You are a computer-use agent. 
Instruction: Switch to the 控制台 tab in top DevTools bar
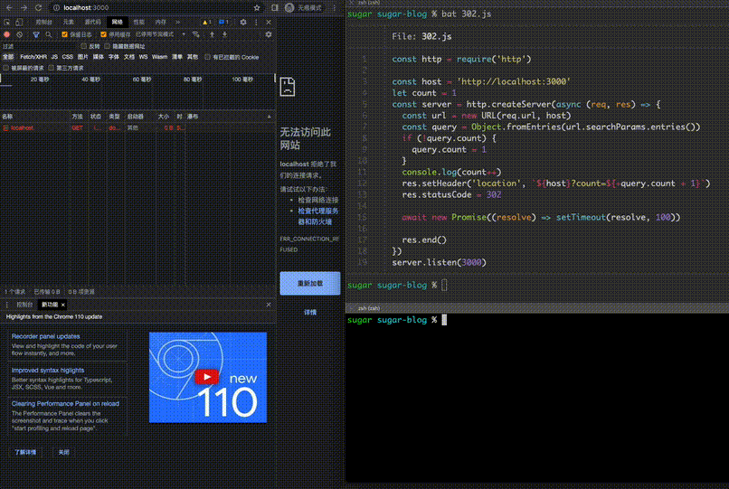pyautogui.click(x=43, y=22)
